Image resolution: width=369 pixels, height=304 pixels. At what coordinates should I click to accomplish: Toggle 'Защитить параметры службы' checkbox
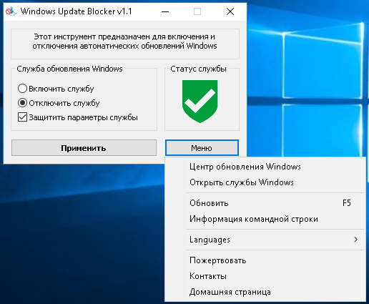click(x=22, y=117)
